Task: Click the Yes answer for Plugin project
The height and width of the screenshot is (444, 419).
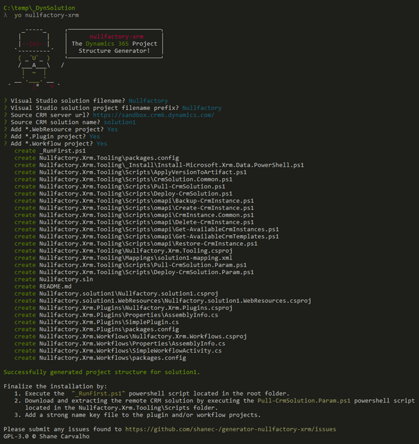Action: tap(95, 136)
